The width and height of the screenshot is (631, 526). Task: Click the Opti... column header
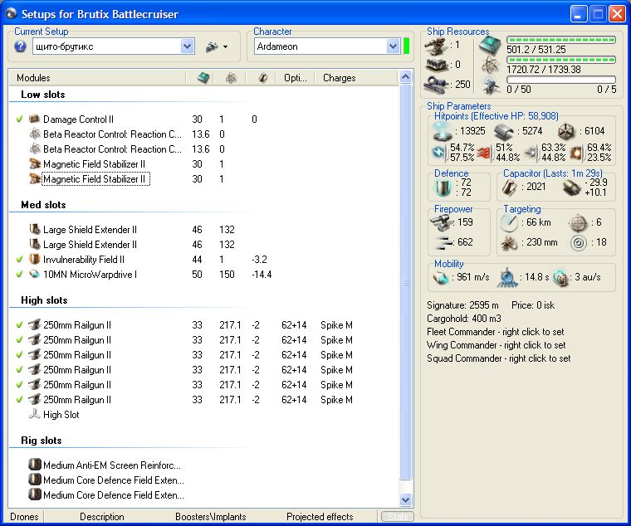pos(295,78)
